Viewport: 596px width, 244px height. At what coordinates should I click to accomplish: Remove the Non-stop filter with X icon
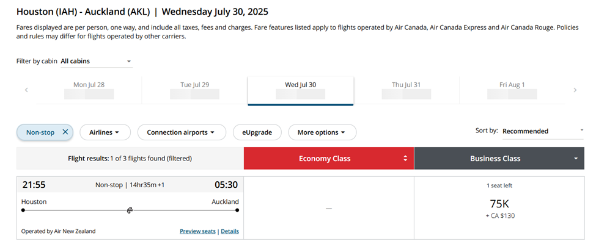65,132
